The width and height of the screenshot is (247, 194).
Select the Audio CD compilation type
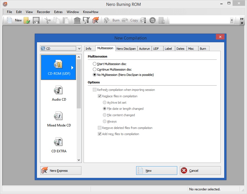[59, 93]
